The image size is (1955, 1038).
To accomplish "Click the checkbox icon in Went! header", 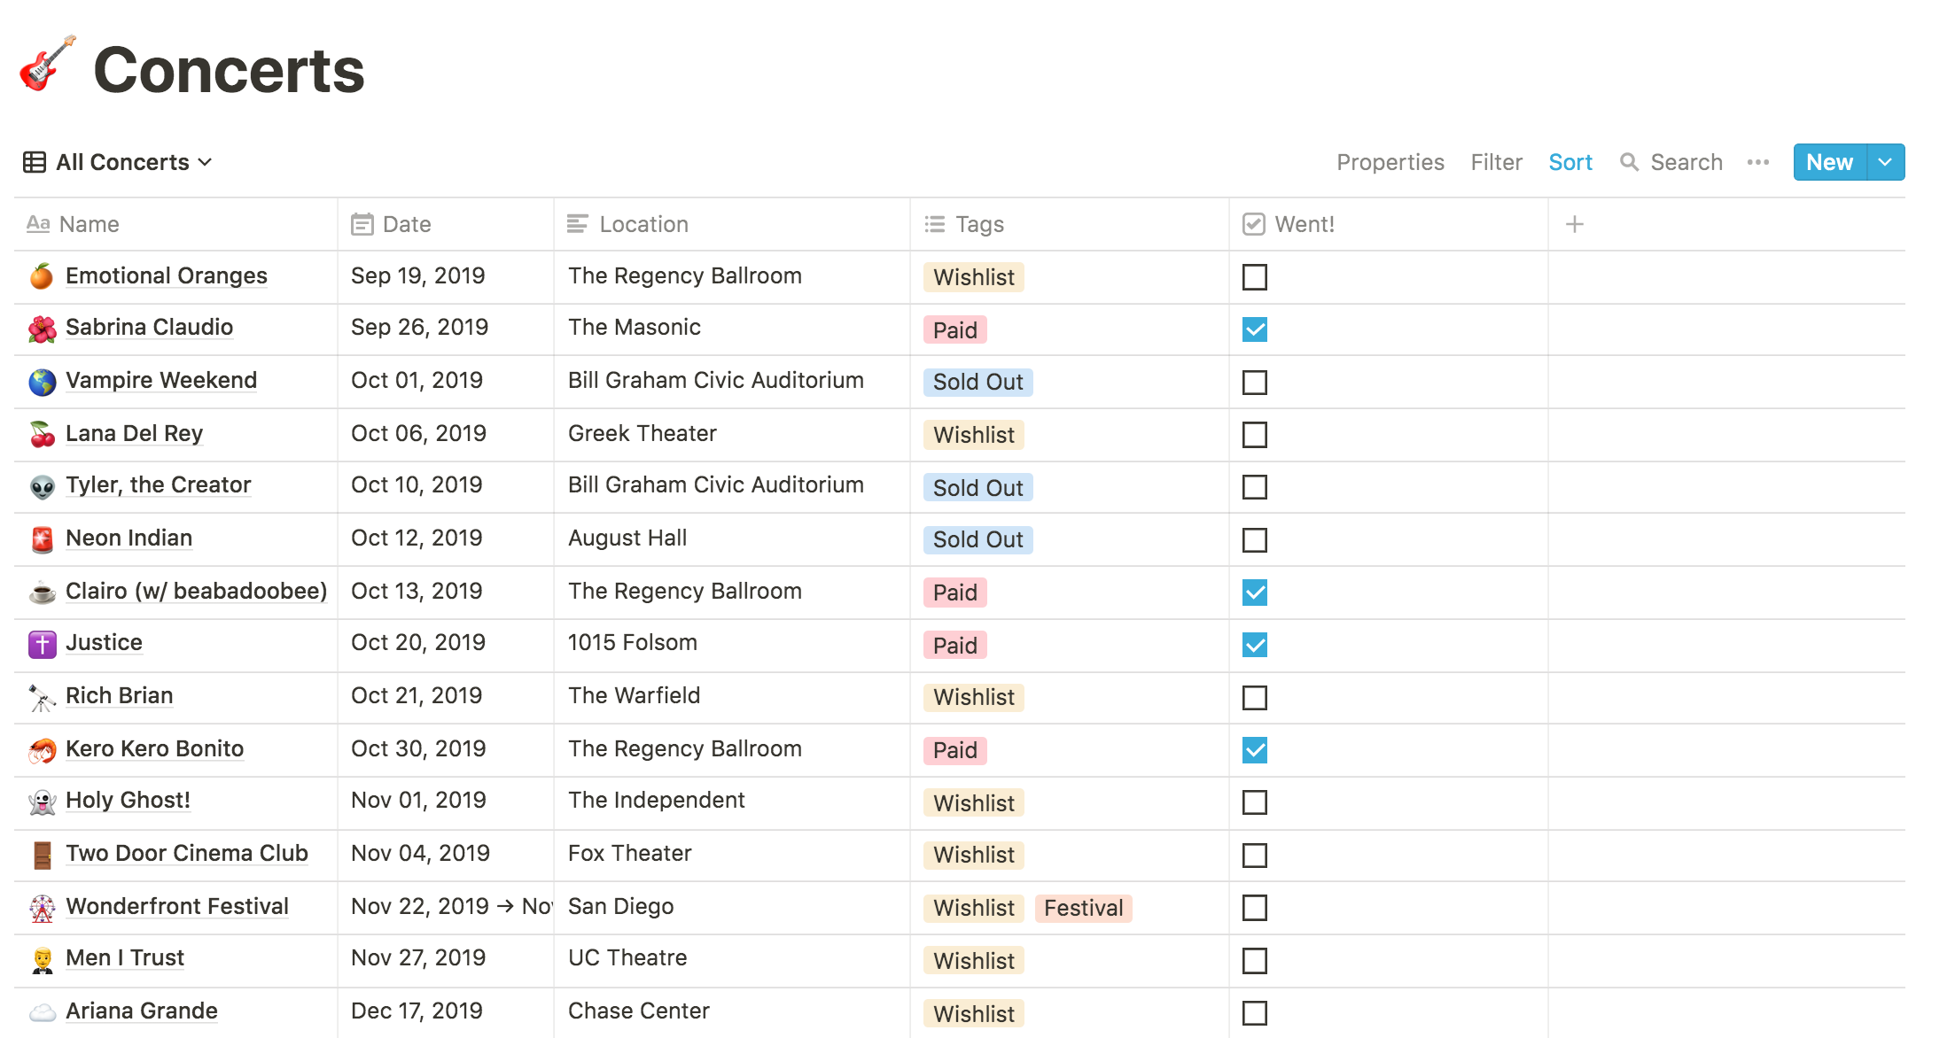I will (1253, 224).
